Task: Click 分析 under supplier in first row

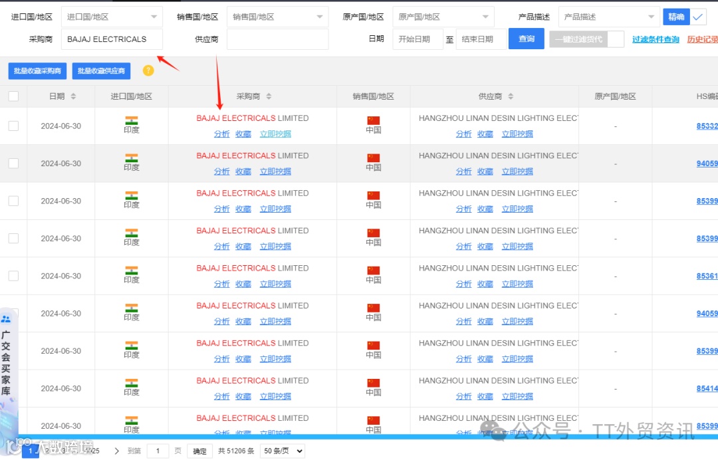Action: [463, 134]
